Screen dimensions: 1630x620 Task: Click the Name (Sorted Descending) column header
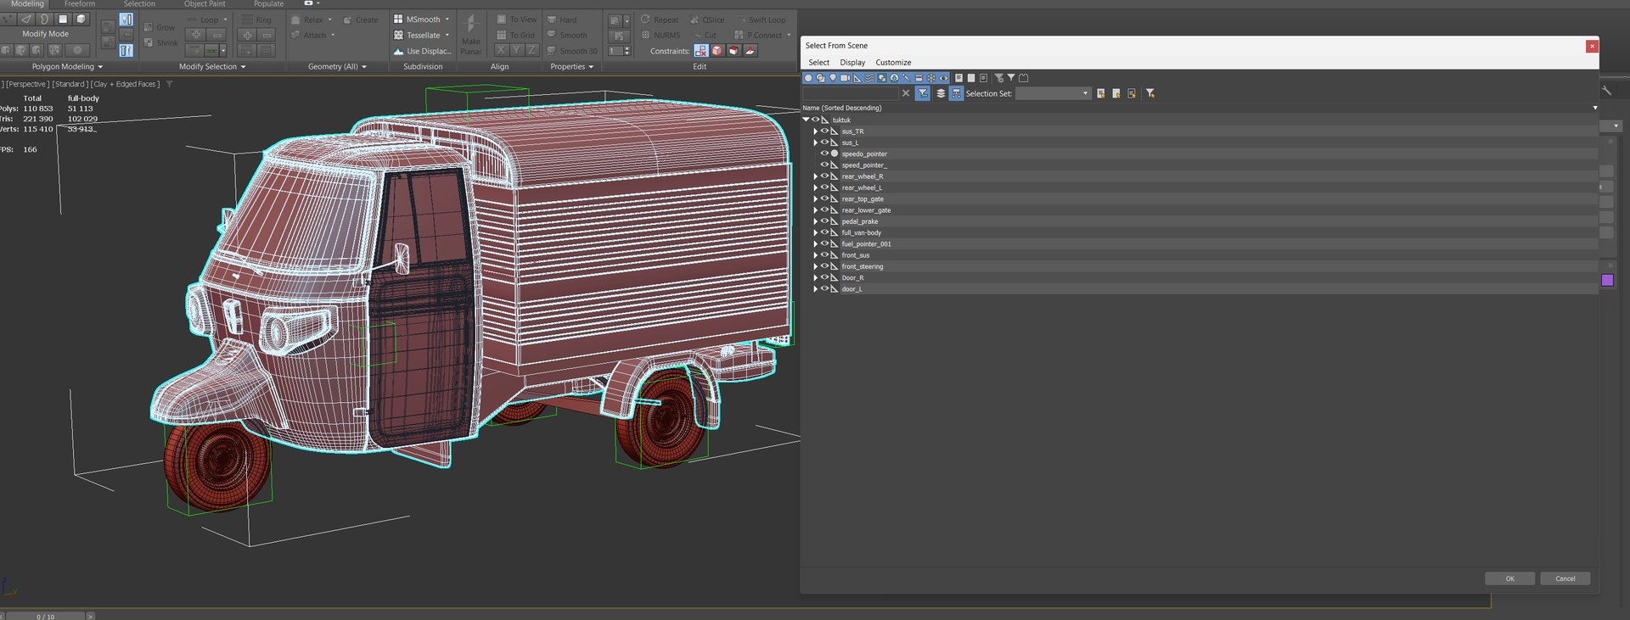(1200, 108)
